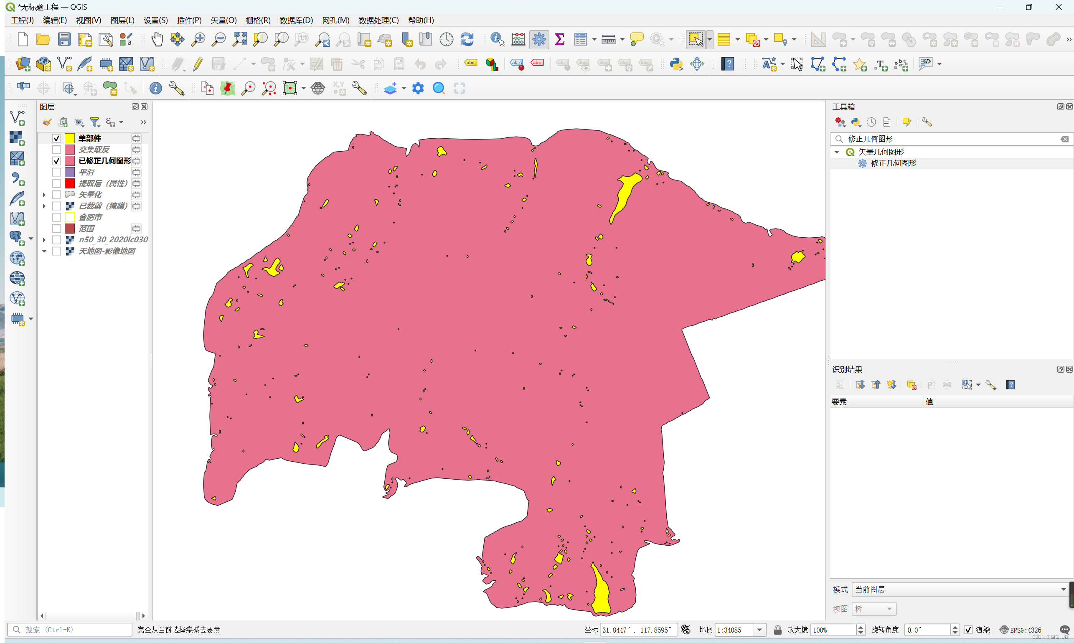The image size is (1074, 643).
Task: Open the Python console icon
Action: pyautogui.click(x=676, y=64)
